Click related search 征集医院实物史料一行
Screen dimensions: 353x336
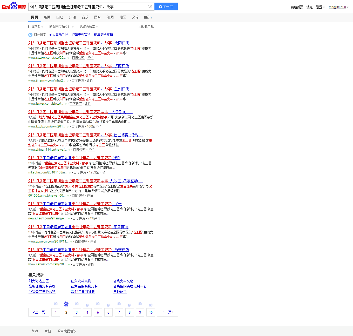click(x=130, y=286)
